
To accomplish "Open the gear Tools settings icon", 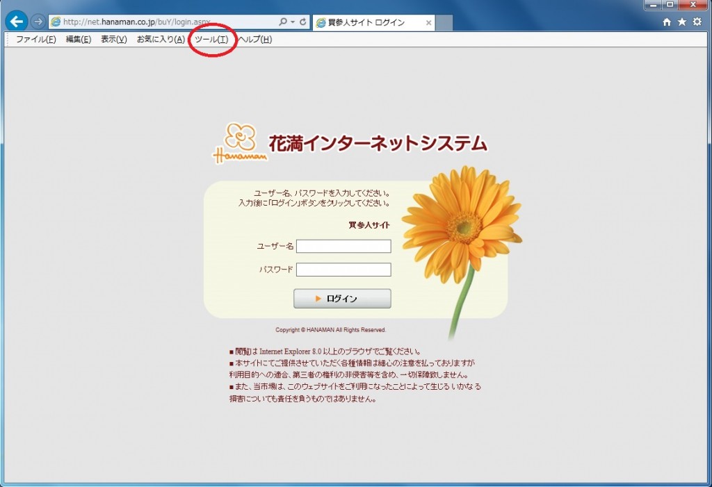I will tap(697, 22).
